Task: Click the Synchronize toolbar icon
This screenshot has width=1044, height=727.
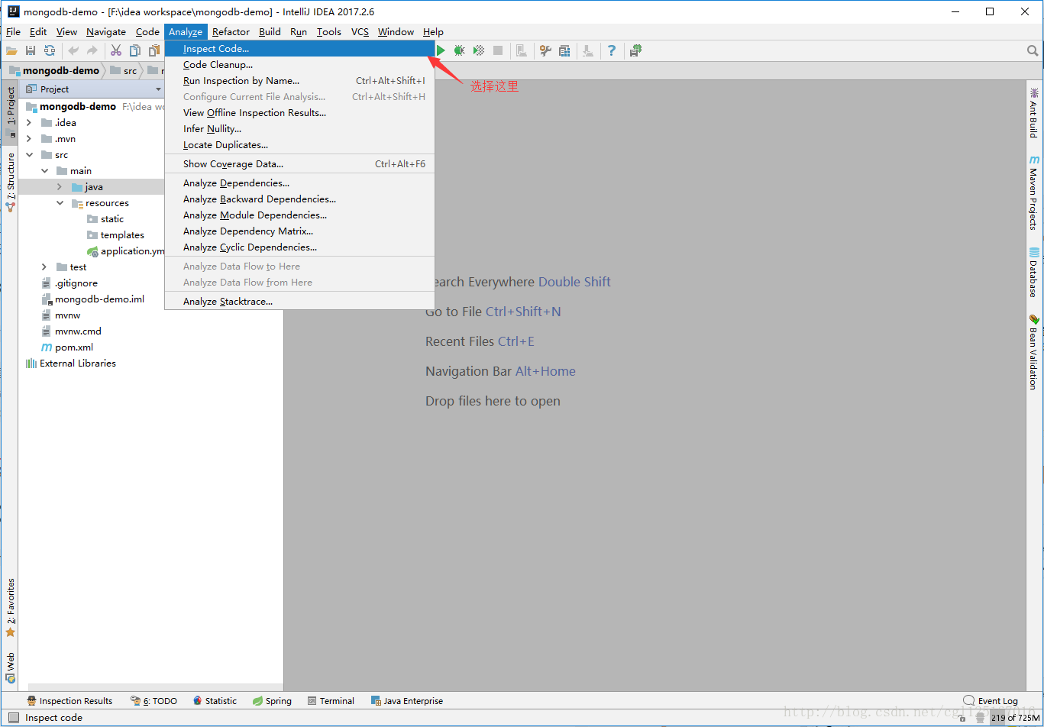Action: [x=50, y=50]
